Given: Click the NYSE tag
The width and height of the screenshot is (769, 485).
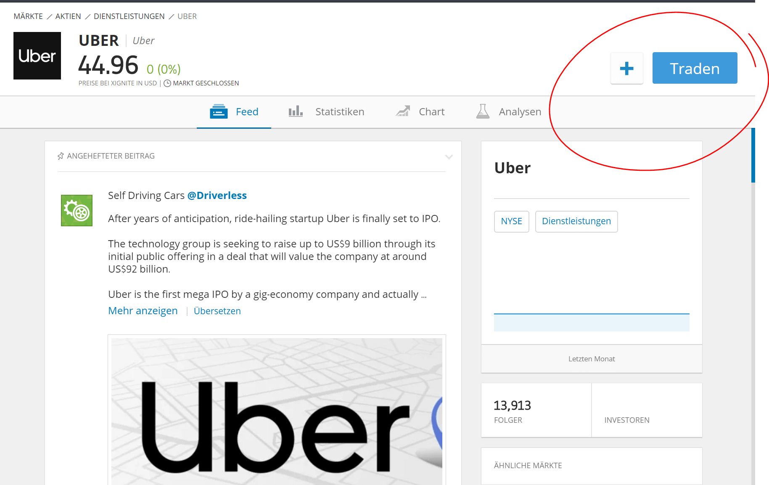Looking at the screenshot, I should 512,221.
